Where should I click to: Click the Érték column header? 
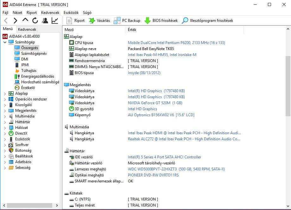pyautogui.click(x=185, y=30)
